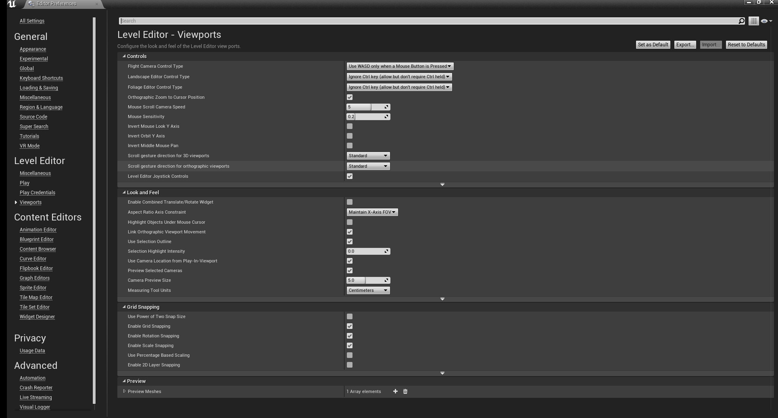Add element to Preview Meshes array

(395, 391)
